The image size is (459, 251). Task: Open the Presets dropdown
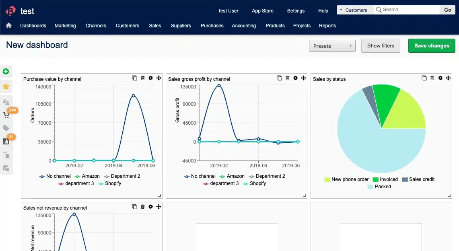click(x=332, y=46)
